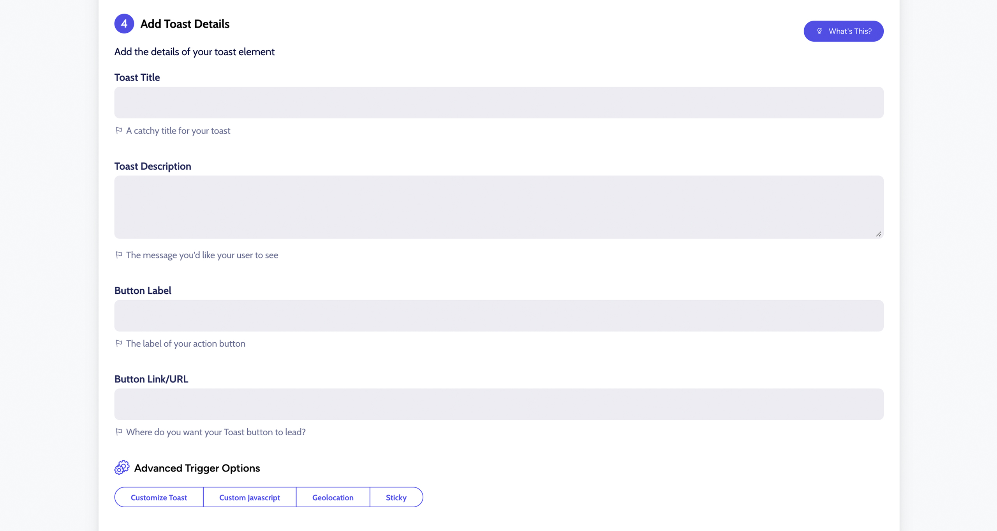The image size is (997, 531).
Task: Click inside the Toast Description text area
Action: point(499,207)
